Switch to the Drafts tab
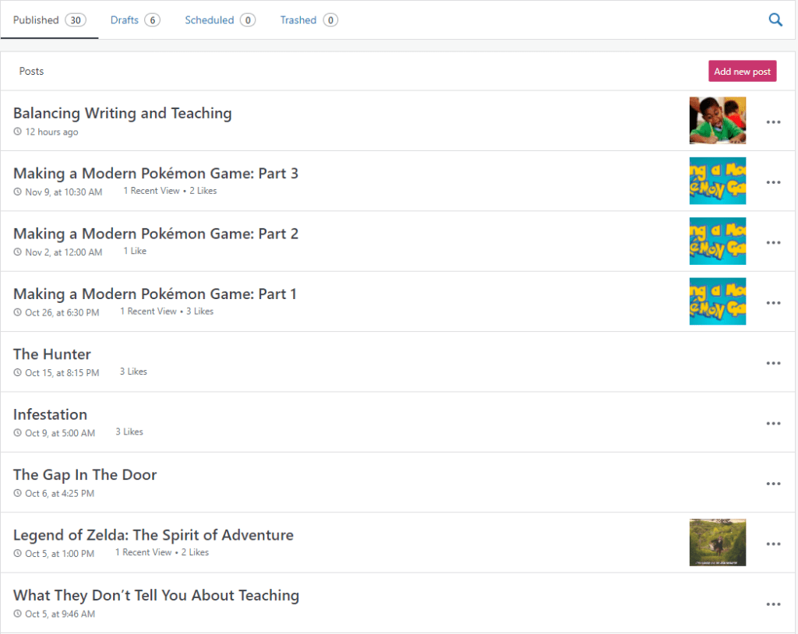This screenshot has height=634, width=798. (x=135, y=20)
